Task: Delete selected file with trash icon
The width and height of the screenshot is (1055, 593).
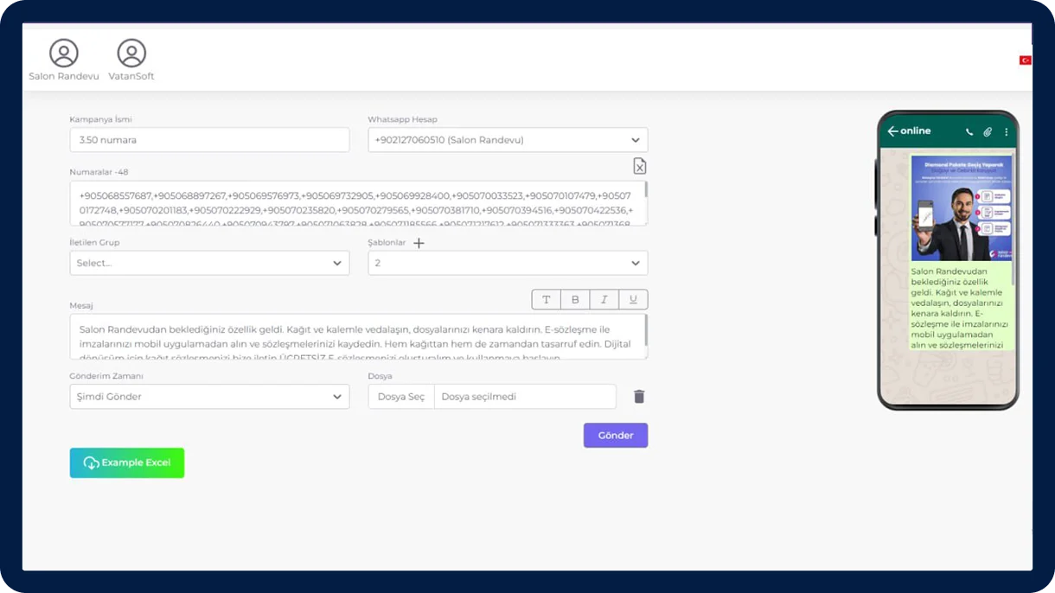Action: point(639,397)
